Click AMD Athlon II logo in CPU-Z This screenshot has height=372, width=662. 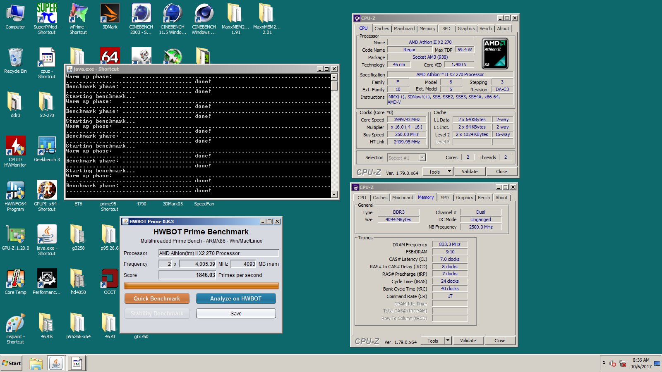(495, 53)
